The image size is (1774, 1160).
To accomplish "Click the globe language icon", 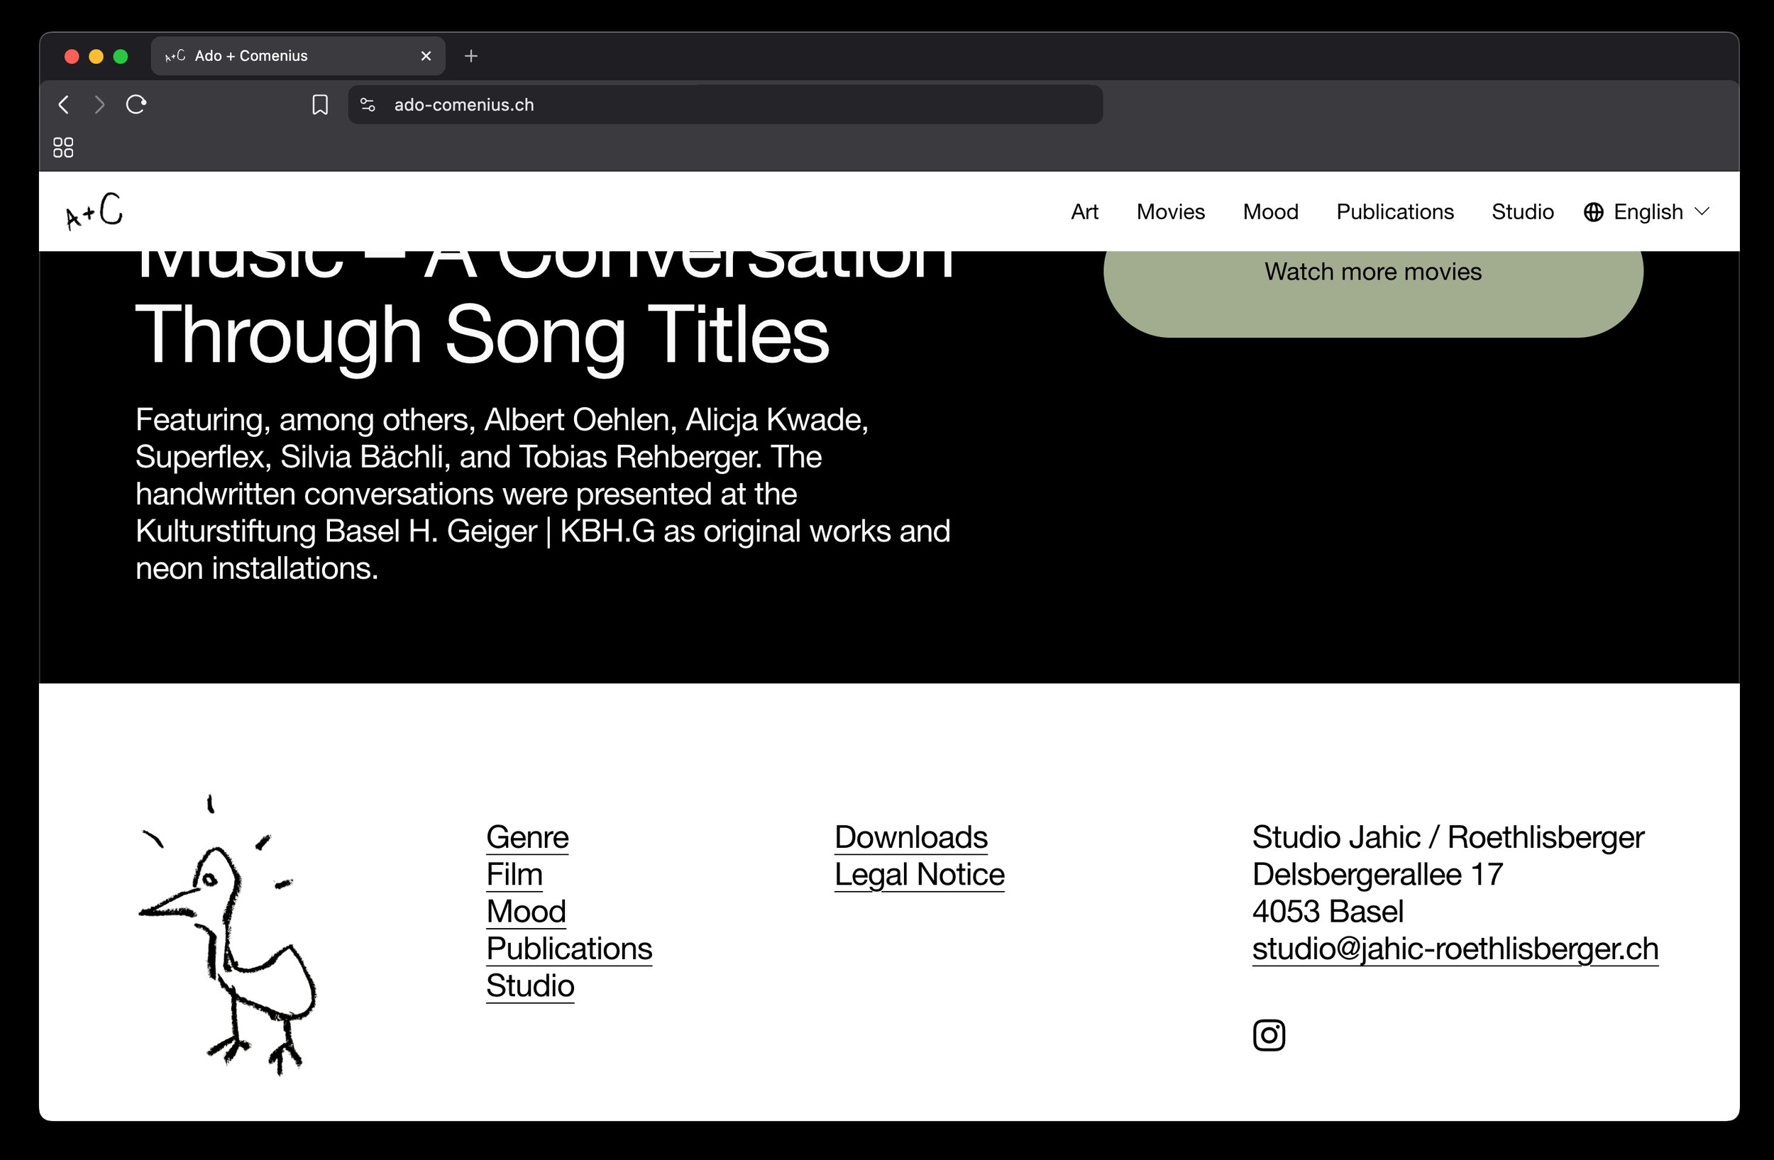I will (1594, 211).
